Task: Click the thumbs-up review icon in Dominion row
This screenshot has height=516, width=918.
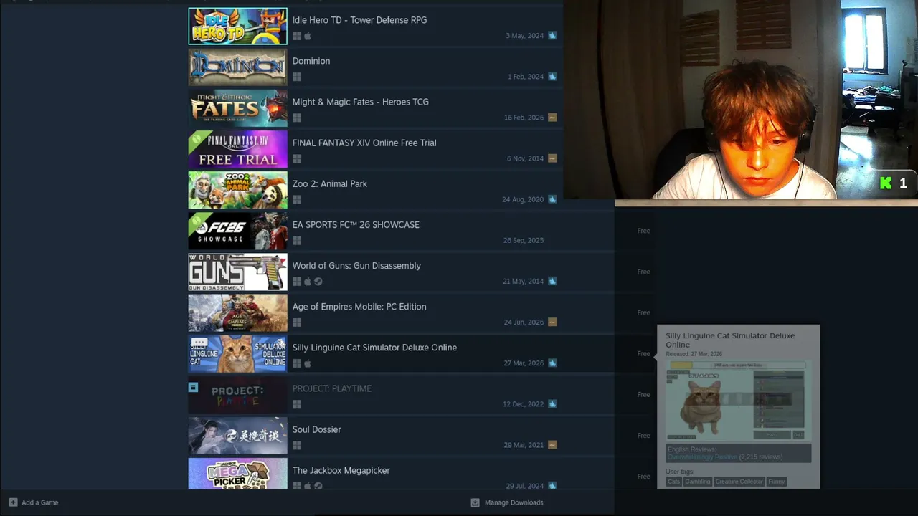Action: coord(552,76)
